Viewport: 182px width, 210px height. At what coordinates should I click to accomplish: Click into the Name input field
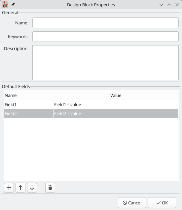(x=105, y=23)
